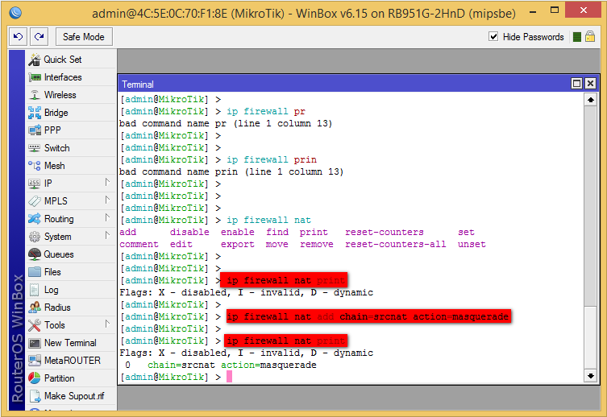Screen dimensions: 607x417
Task: Click the 'reset-counters-all' command text
Action: 395,244
